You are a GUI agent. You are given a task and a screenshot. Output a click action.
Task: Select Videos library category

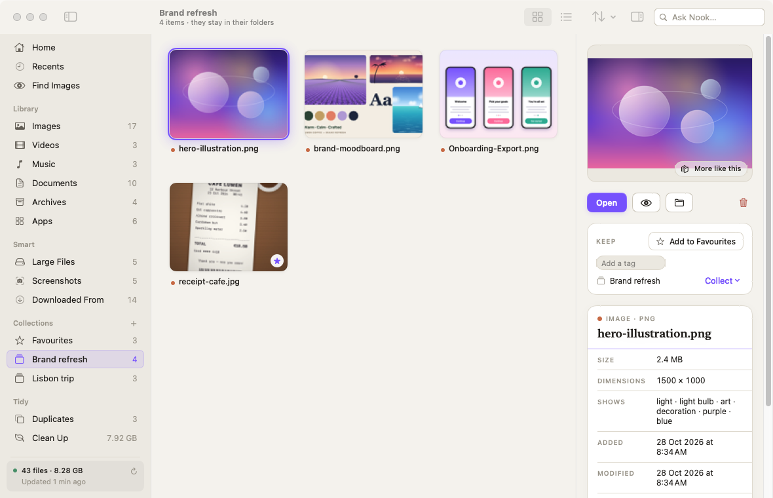coord(75,145)
